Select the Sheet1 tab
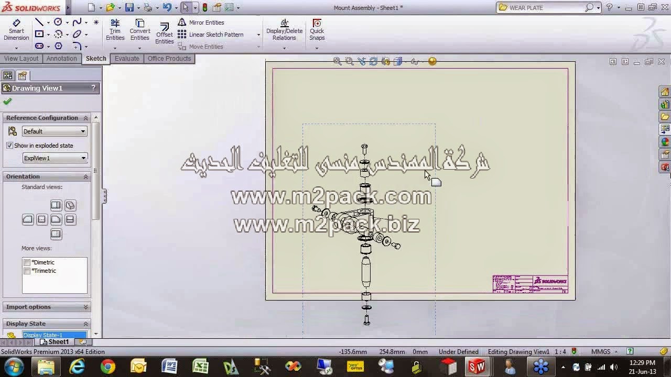Image resolution: width=671 pixels, height=377 pixels. pyautogui.click(x=55, y=342)
